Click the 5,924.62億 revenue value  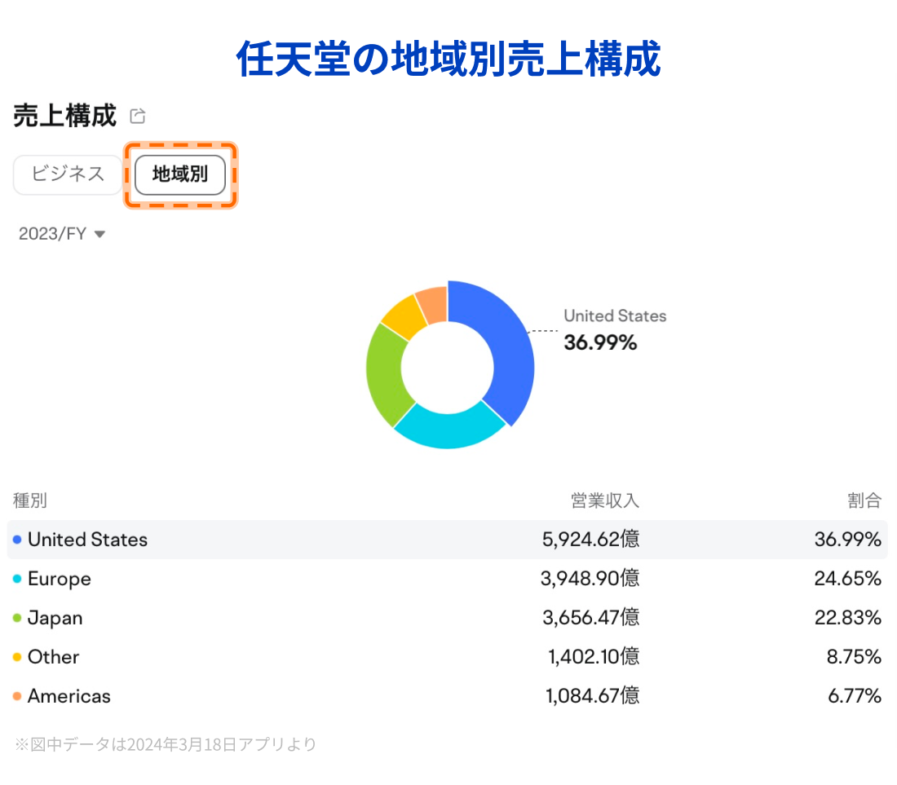click(590, 539)
